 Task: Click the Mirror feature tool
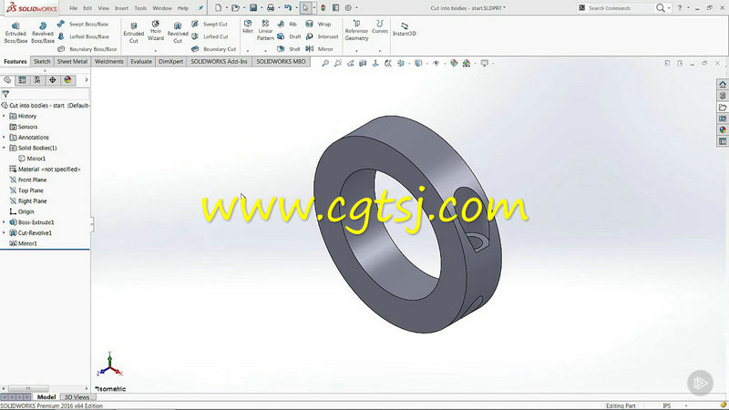coord(320,49)
